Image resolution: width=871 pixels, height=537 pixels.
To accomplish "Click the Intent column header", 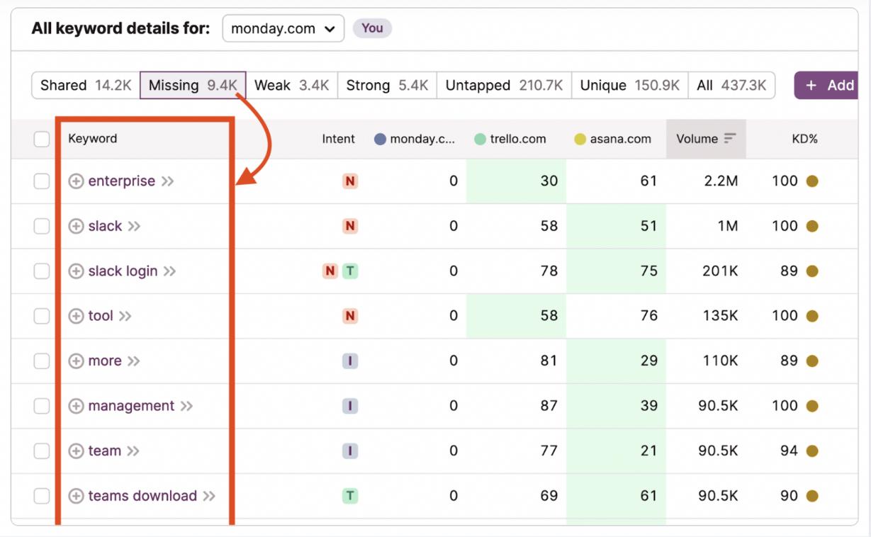I will coord(338,139).
